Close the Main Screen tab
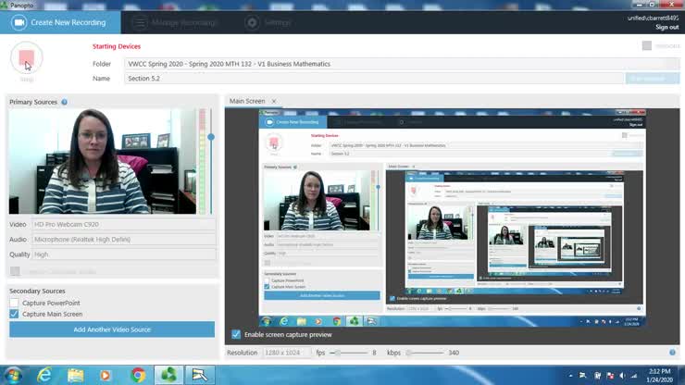The height and width of the screenshot is (385, 685). tap(274, 101)
